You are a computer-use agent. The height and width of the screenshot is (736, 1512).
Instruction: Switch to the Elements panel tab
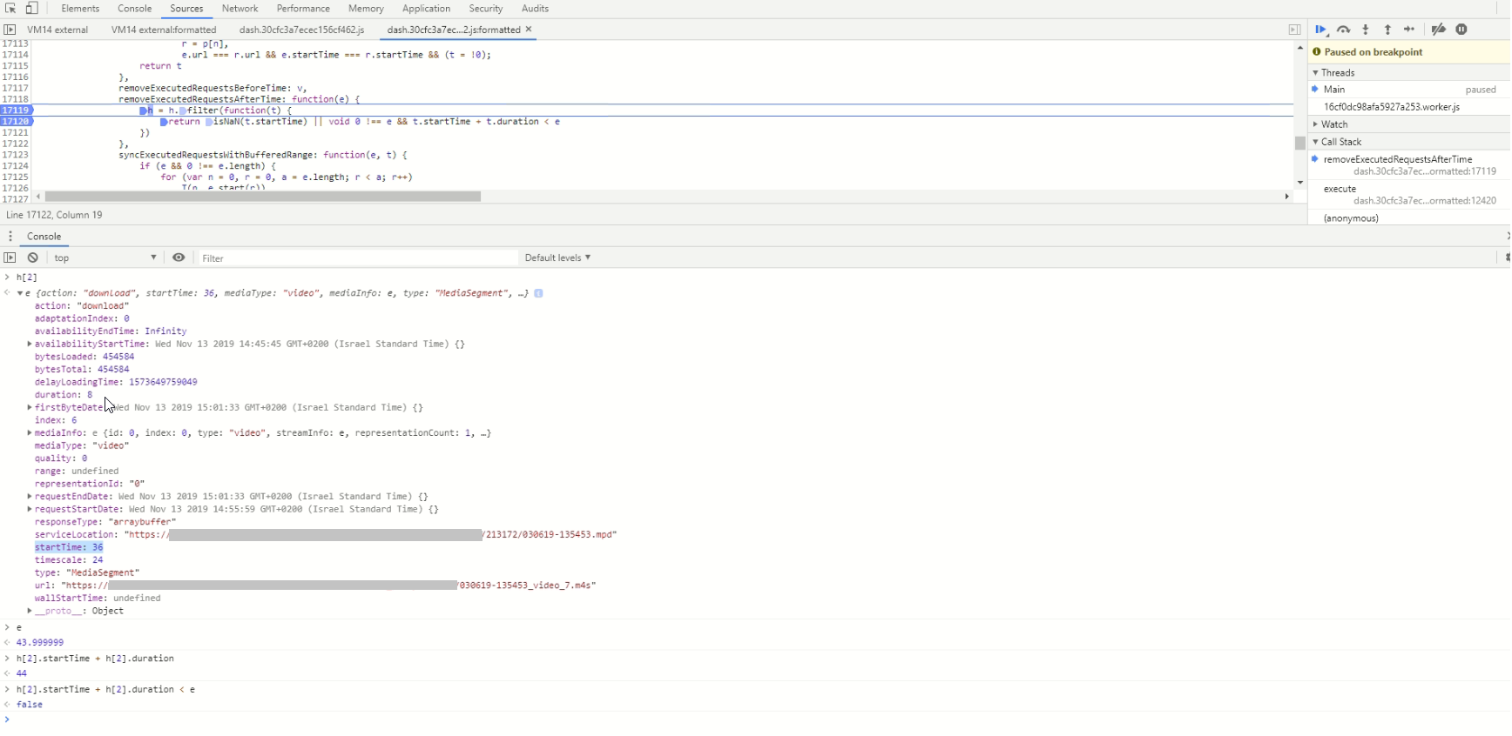pyautogui.click(x=80, y=9)
